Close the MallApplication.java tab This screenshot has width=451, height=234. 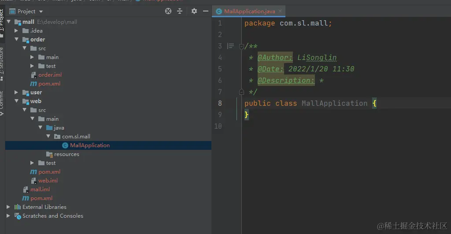click(280, 11)
